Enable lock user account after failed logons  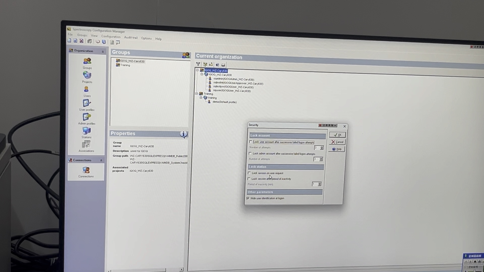[x=251, y=142]
